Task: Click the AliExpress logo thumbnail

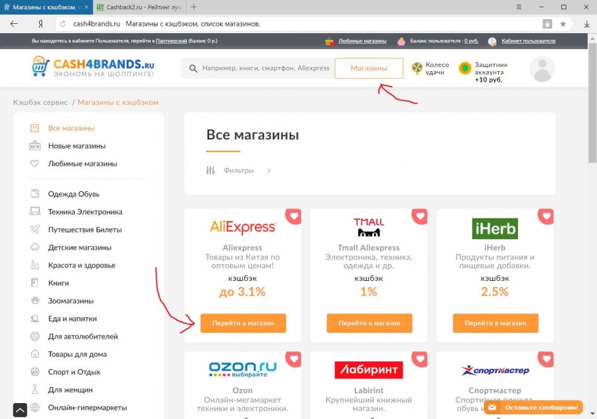Action: pos(243,227)
